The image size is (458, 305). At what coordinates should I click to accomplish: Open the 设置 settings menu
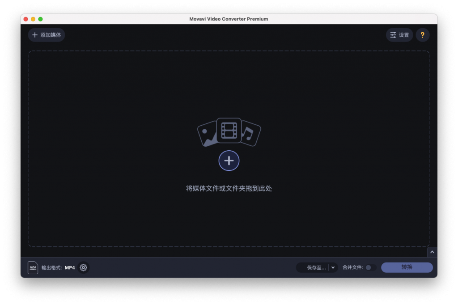(399, 35)
